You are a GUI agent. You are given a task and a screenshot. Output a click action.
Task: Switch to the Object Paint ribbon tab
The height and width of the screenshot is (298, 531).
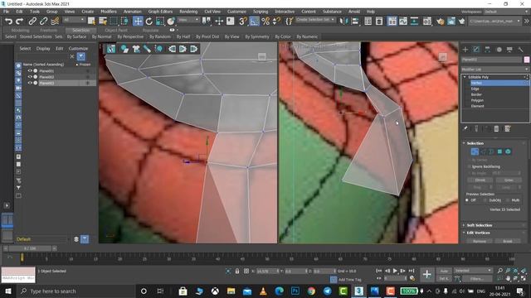tap(116, 30)
